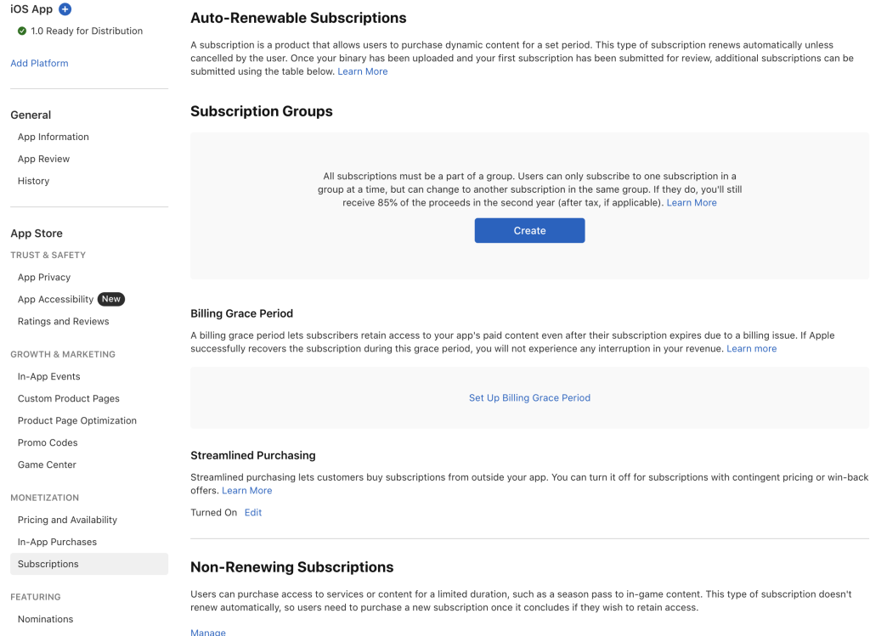This screenshot has height=636, width=870.
Task: Click Learn More under Streamlined Purchasing
Action: (247, 491)
